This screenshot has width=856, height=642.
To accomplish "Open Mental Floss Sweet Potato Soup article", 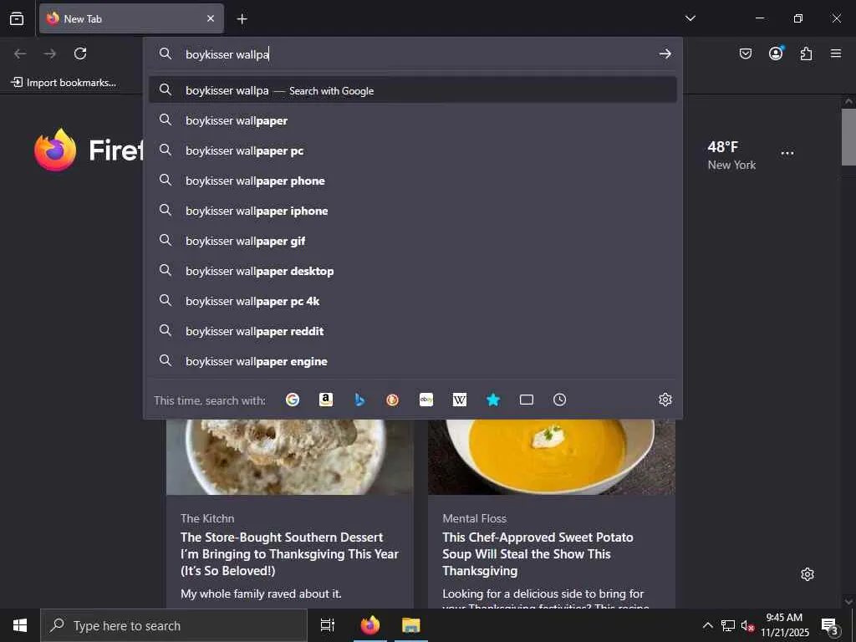I will pyautogui.click(x=538, y=553).
